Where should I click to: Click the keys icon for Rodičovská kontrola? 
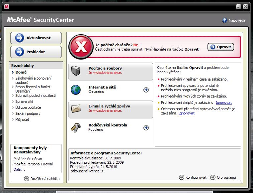pos(76,128)
